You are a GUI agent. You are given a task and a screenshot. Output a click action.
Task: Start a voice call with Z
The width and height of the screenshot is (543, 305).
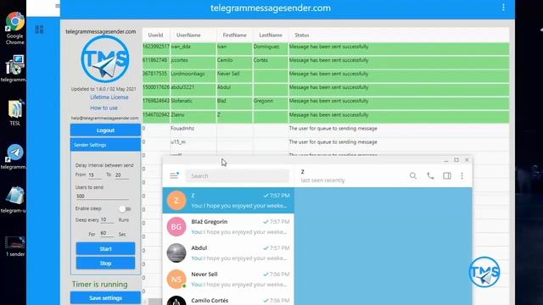click(430, 175)
